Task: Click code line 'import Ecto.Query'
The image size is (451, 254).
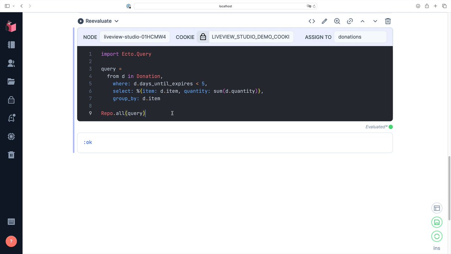Action: coord(126,54)
